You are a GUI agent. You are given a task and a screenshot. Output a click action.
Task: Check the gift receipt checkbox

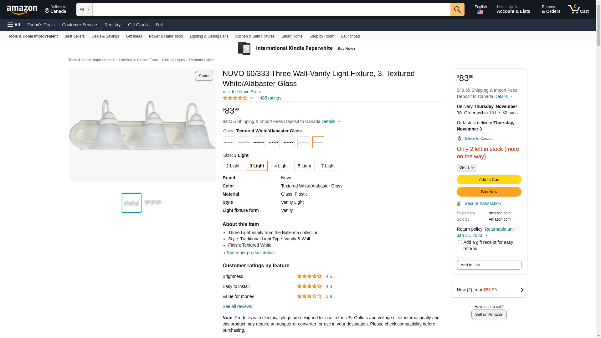(460, 242)
